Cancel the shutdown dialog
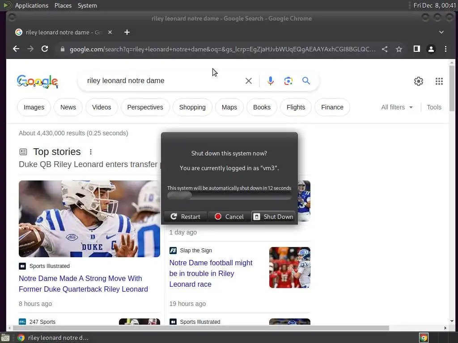Screen dimensions: 458x343 click(229, 217)
